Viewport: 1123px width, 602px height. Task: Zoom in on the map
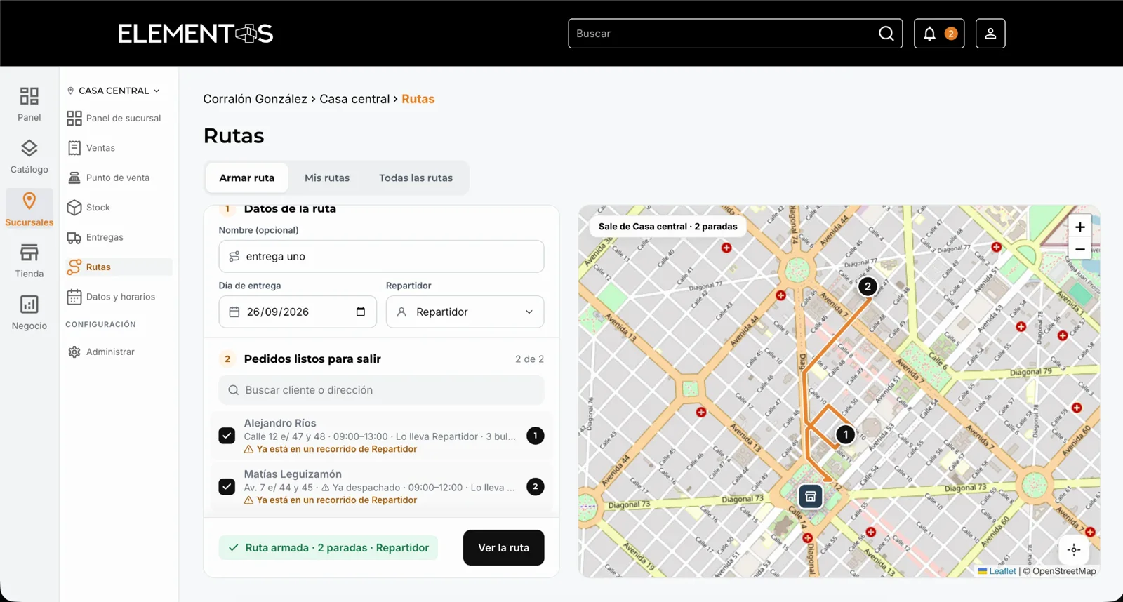1079,227
